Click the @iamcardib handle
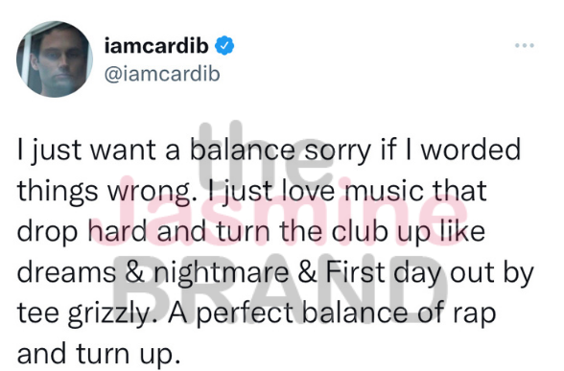 point(162,74)
